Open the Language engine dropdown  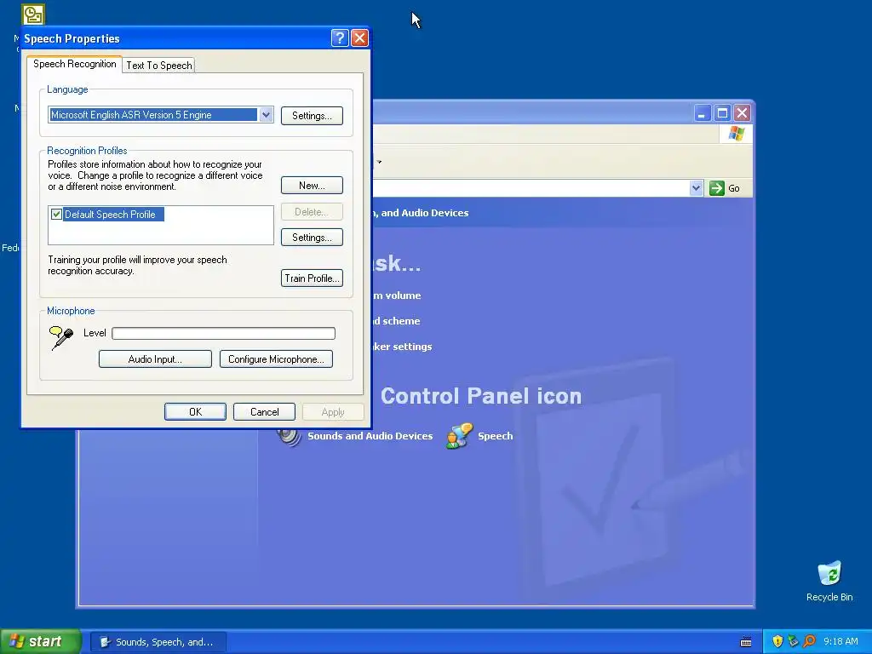click(x=266, y=115)
